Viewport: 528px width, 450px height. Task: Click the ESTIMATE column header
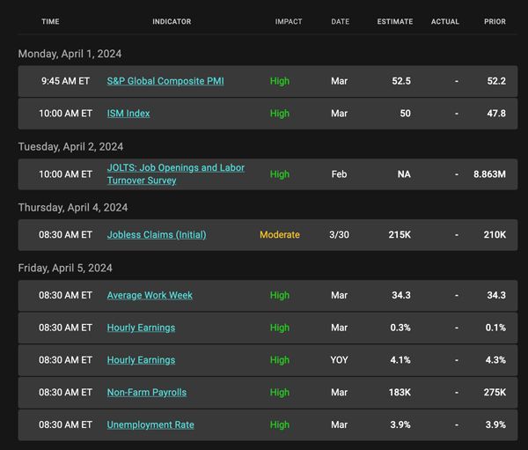pos(395,21)
